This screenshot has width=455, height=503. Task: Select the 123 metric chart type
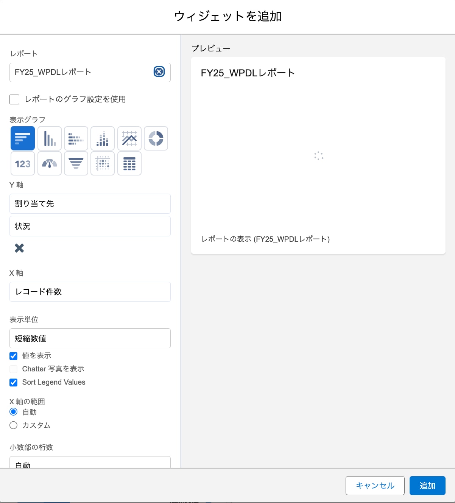[x=23, y=163]
